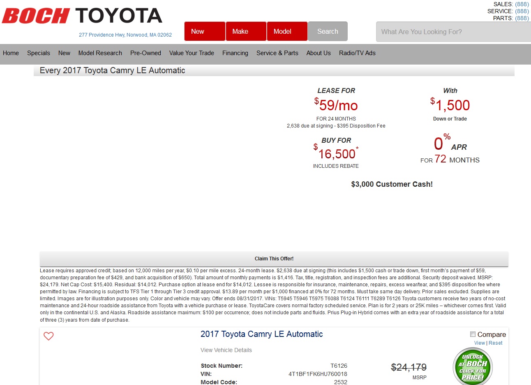Viewport: 531px width, 385px height.
Task: Click the gray Search button
Action: [328, 31]
